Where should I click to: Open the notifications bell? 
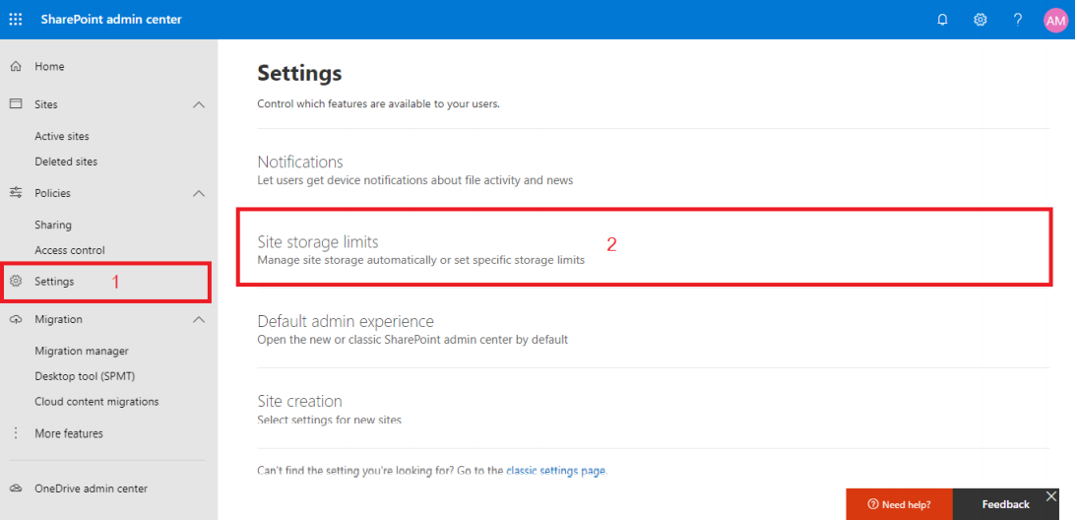(942, 20)
